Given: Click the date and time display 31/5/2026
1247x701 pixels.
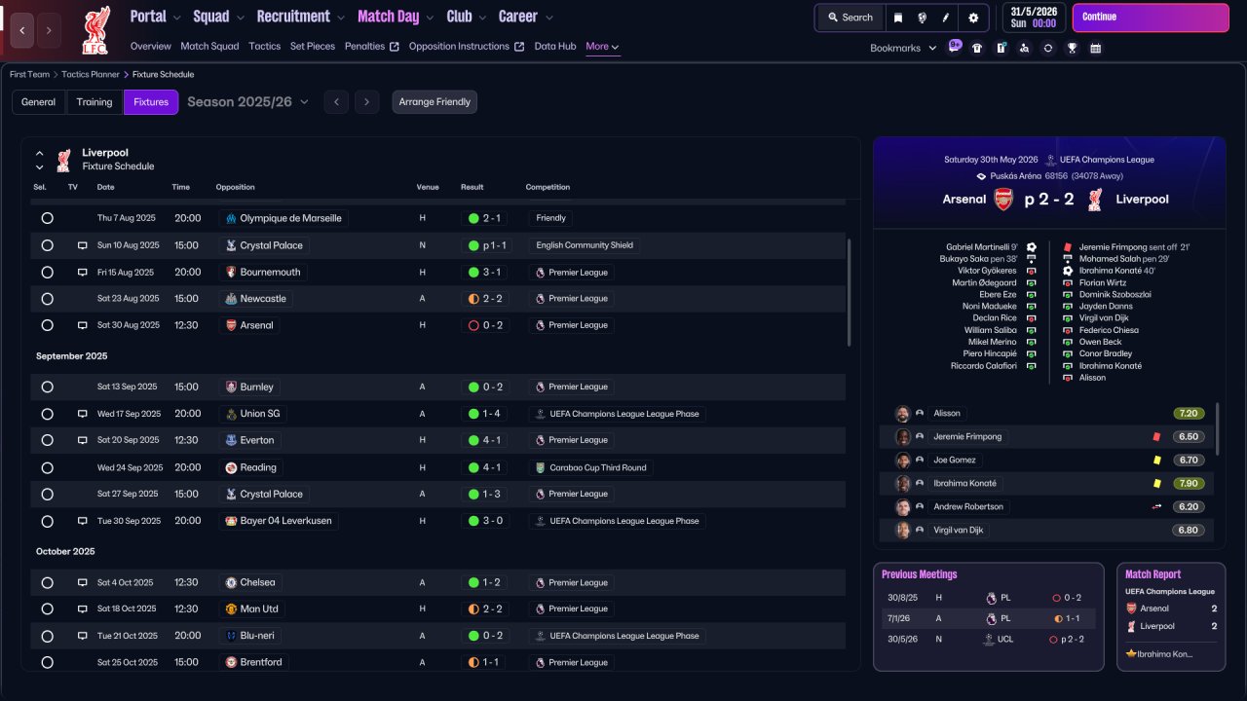Looking at the screenshot, I should tap(1034, 18).
